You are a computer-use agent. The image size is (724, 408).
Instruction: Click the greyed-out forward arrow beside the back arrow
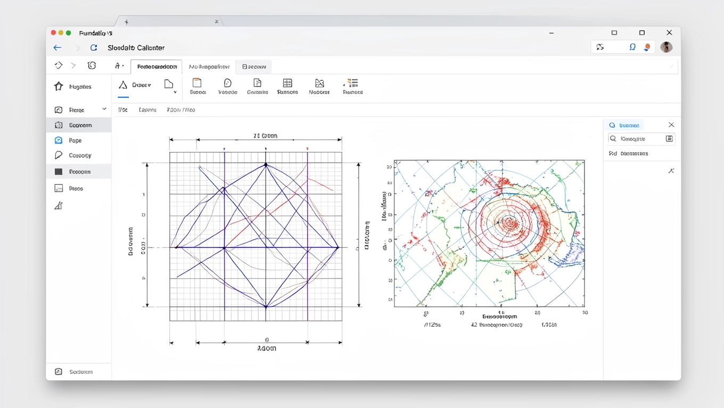click(78, 48)
